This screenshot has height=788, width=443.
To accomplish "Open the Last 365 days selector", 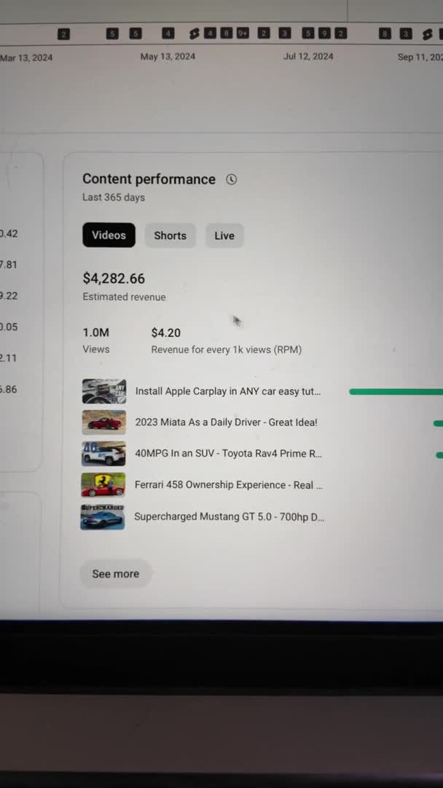I will [x=113, y=197].
